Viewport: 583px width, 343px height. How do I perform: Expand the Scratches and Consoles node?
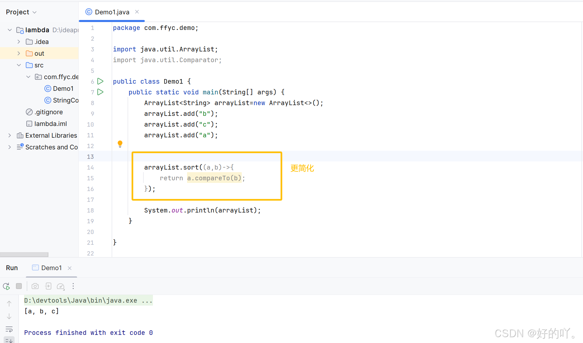coord(9,147)
